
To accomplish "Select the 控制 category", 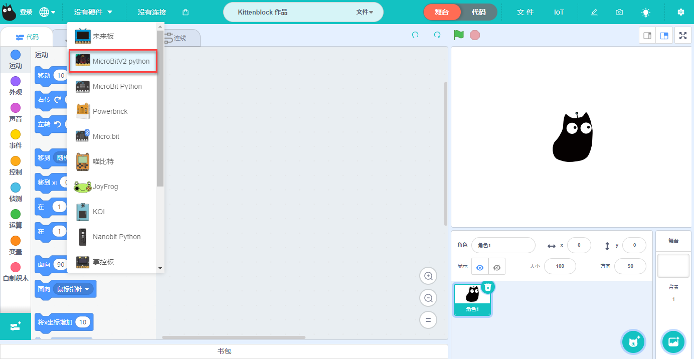I will pyautogui.click(x=16, y=166).
